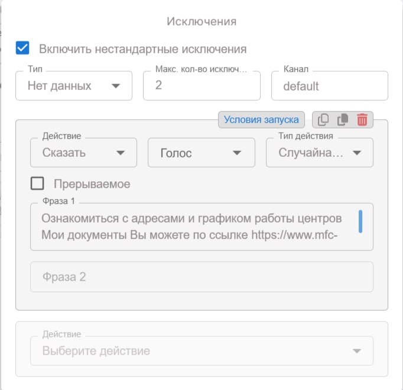Viewport: 403px width, 390px height.
Task: Focus the "Макс. кол-во исключений" field
Action: pos(201,86)
